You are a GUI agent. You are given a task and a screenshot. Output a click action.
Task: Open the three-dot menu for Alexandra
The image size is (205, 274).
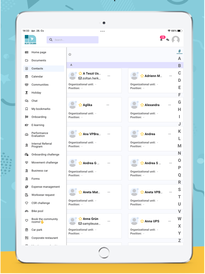tap(170, 105)
